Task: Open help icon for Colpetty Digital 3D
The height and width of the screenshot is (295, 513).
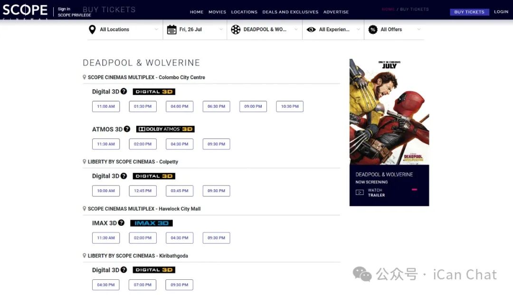Action: click(123, 176)
